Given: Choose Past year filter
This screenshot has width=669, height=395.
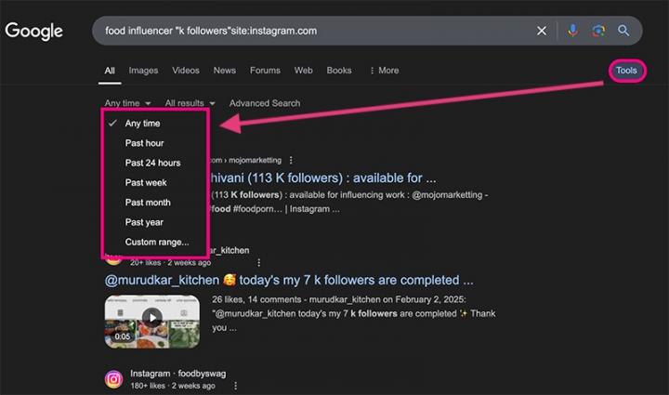Looking at the screenshot, I should coord(144,222).
